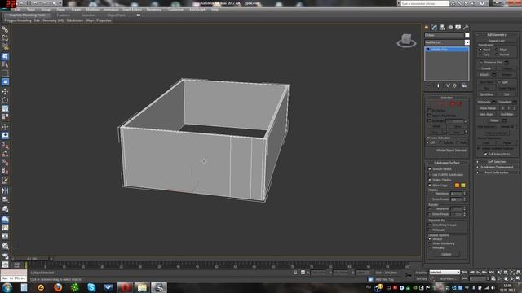Select Element sub-object level icon
This screenshot has width=522, height=293.
tap(458, 104)
